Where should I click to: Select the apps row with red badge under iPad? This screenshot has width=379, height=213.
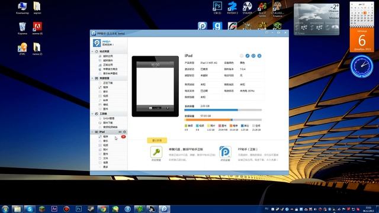point(109,137)
